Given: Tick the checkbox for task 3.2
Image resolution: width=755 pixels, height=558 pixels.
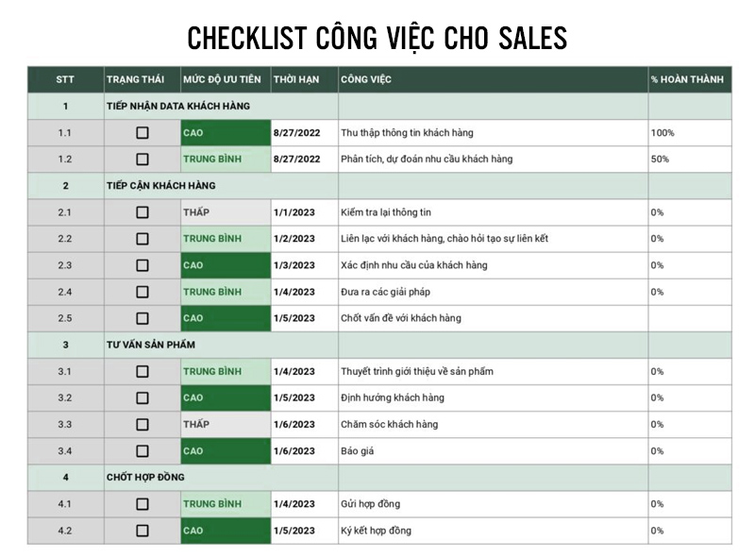Looking at the screenshot, I should 143,397.
